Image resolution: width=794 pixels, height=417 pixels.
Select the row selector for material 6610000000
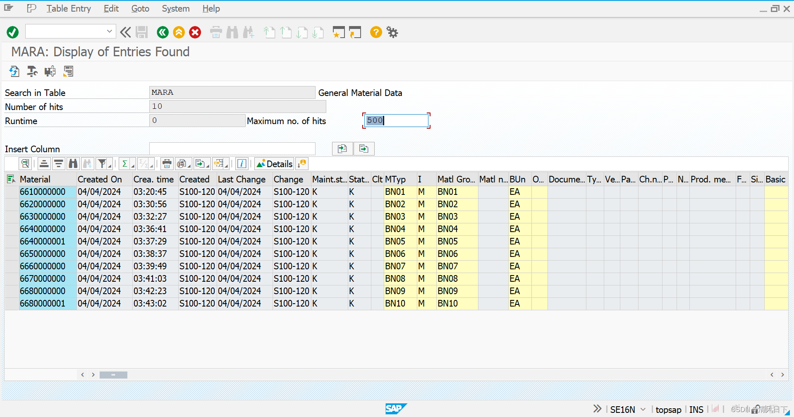(x=11, y=192)
